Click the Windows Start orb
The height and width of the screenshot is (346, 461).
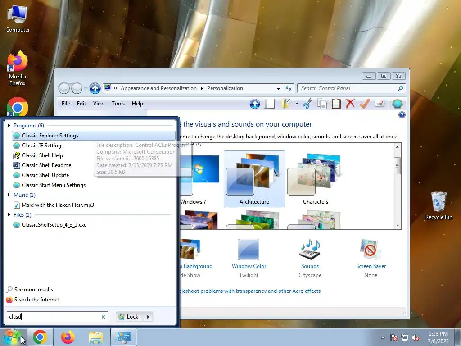11,337
